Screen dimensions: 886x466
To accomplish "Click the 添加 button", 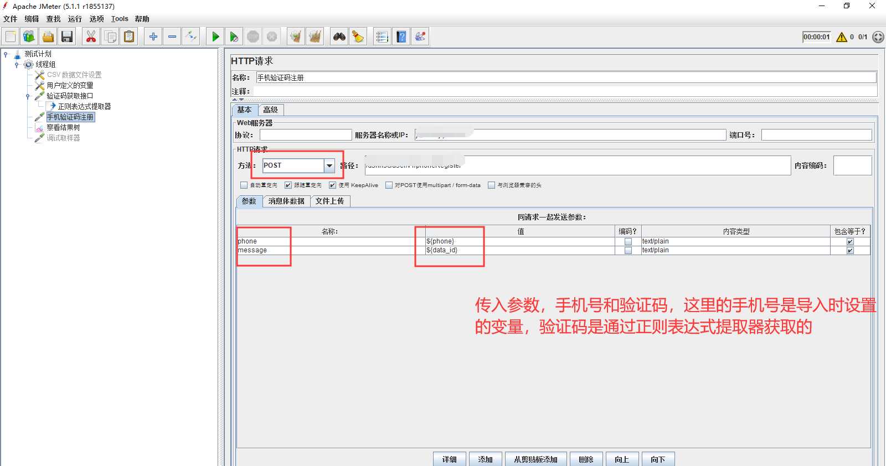I will pos(486,459).
